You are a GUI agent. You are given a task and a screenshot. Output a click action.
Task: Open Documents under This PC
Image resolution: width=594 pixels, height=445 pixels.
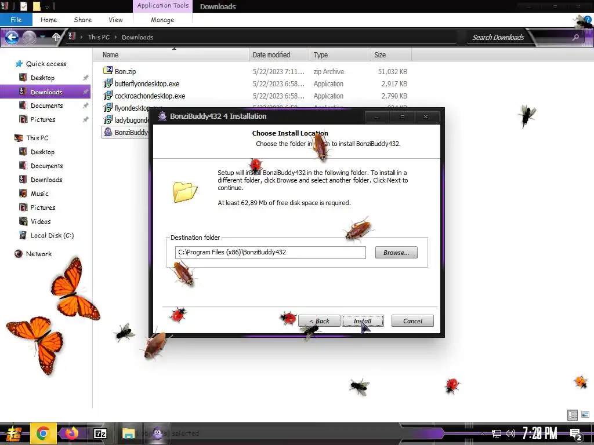(x=46, y=166)
